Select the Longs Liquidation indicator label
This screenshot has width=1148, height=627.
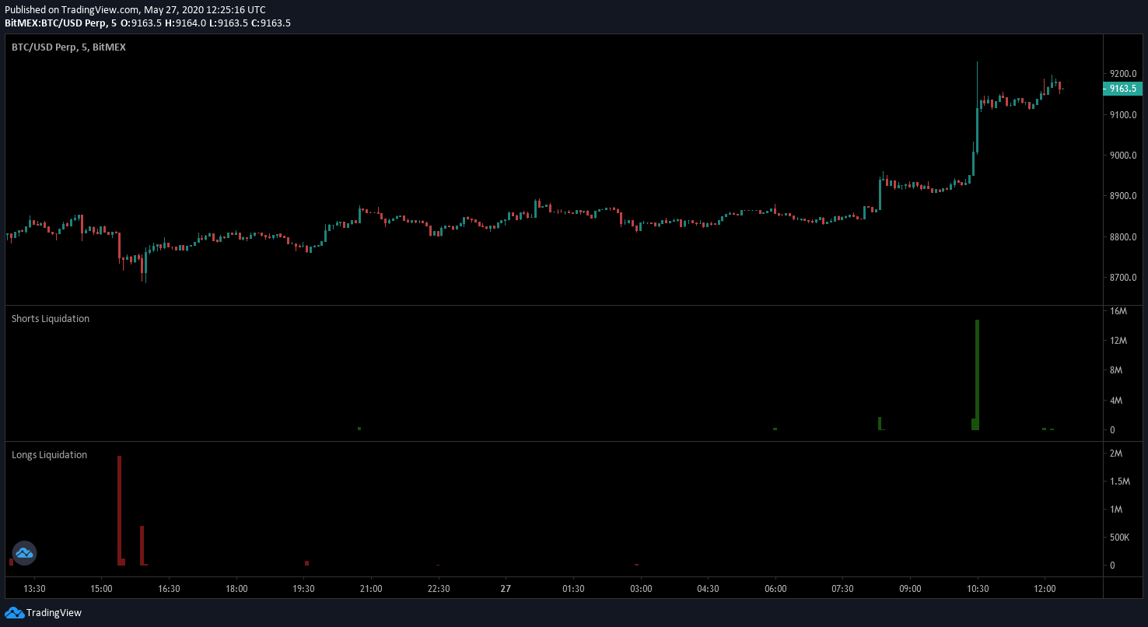(x=49, y=454)
